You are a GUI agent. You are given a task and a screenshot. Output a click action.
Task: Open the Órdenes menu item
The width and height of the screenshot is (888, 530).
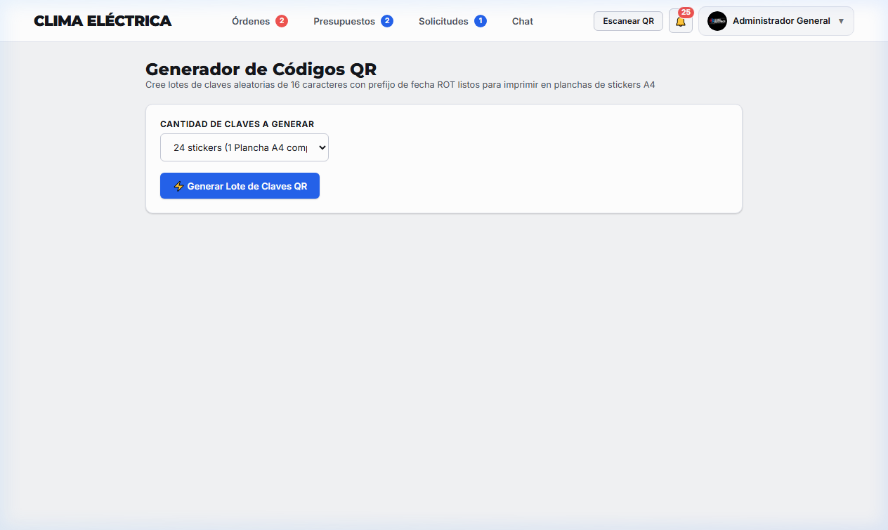click(x=260, y=21)
